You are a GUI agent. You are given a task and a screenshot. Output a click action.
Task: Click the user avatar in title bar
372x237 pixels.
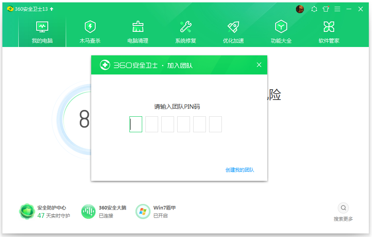[x=300, y=9]
